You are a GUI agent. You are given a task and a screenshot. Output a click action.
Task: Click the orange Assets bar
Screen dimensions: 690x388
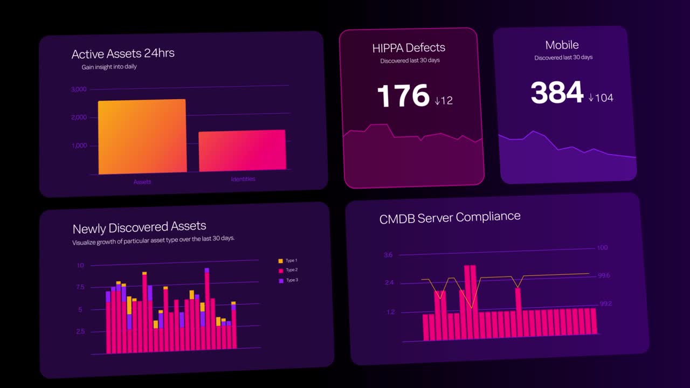(142, 136)
